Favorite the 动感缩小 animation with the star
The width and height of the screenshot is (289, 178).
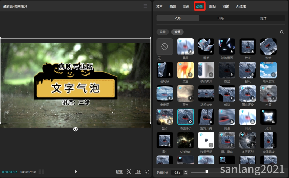coord(190,122)
